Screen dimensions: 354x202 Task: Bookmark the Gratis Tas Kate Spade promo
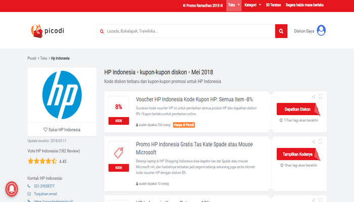coord(320,142)
